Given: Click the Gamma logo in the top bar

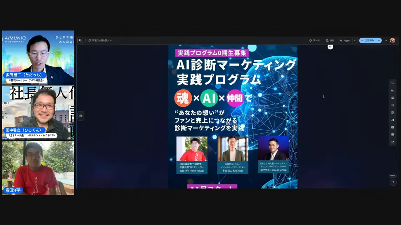Looking at the screenshot, I should click(80, 40).
